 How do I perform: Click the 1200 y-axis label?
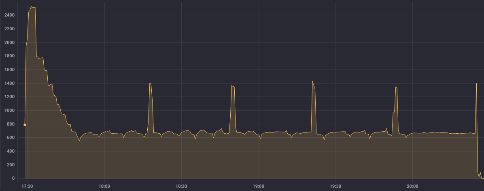pyautogui.click(x=10, y=97)
